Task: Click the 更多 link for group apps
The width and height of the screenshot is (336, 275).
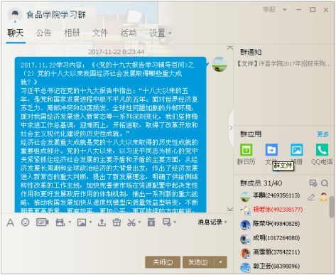Action: (x=323, y=134)
